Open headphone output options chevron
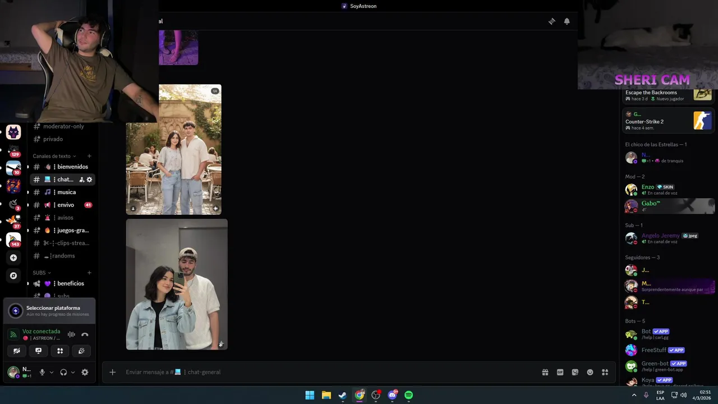The width and height of the screenshot is (718, 404). (73, 372)
